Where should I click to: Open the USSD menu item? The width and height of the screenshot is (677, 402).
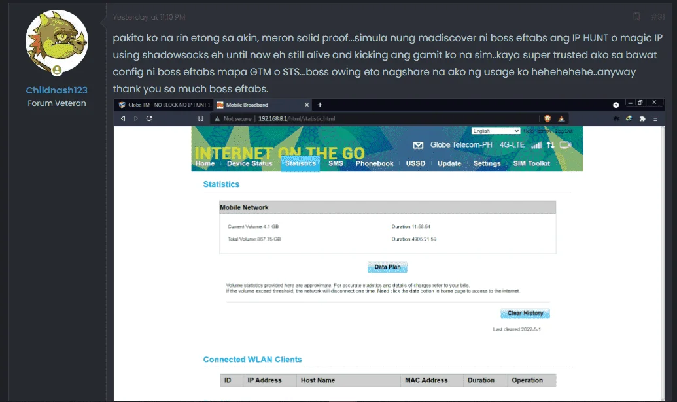(x=415, y=163)
